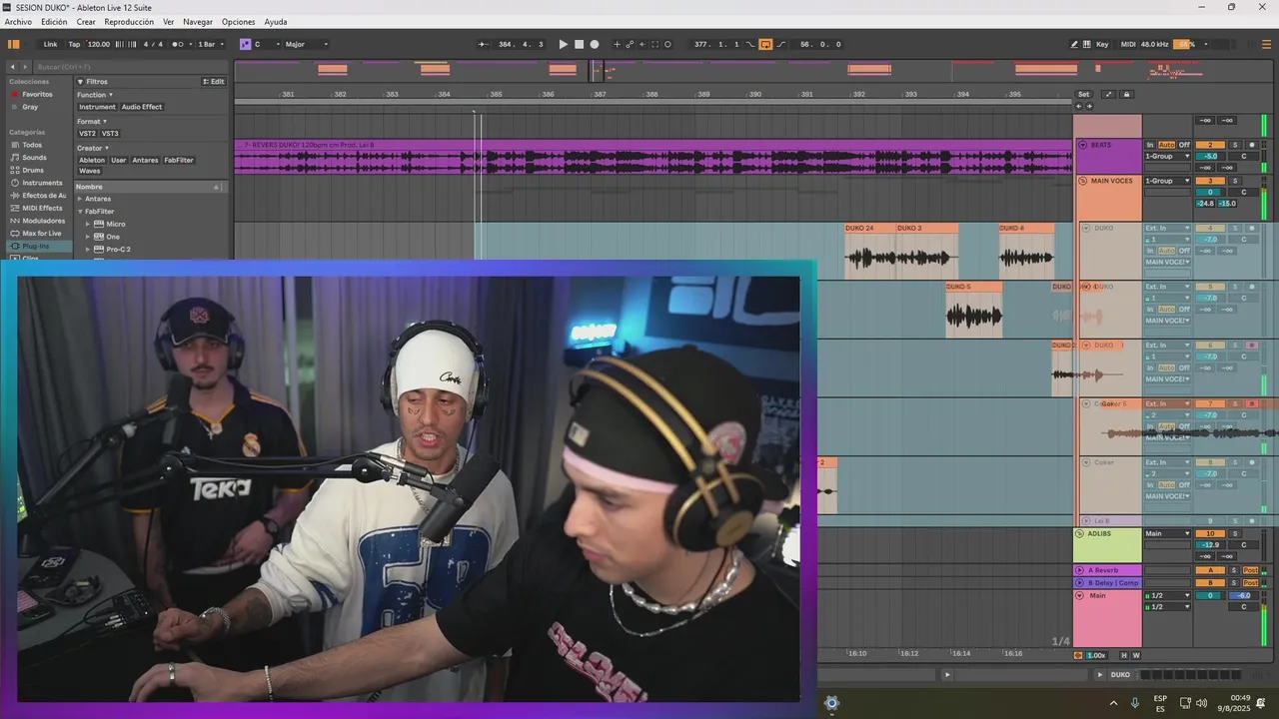Click the Arrangement Record button
The image size is (1279, 719).
coord(595,44)
